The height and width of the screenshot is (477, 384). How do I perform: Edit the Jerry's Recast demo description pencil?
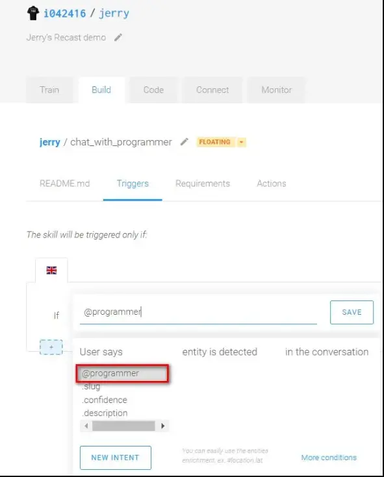118,38
